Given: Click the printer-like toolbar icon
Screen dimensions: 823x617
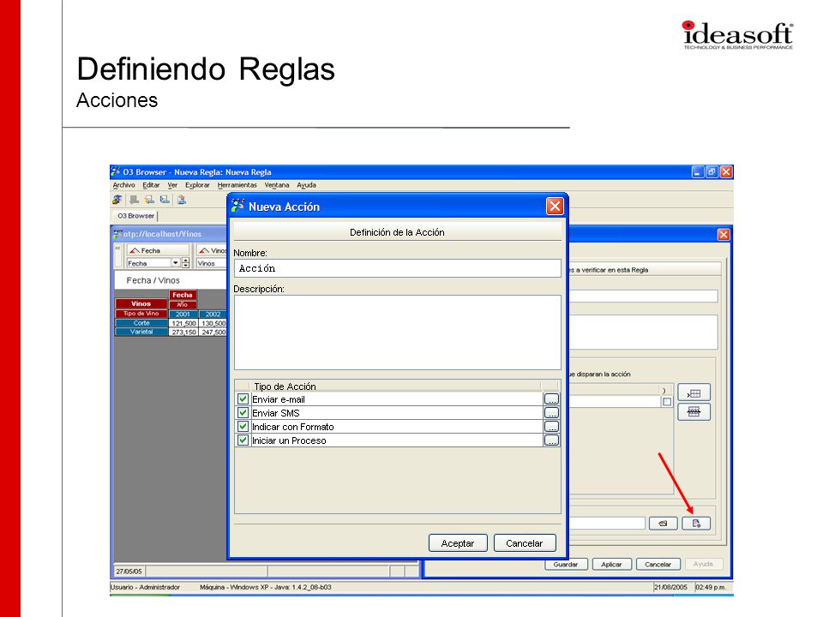Looking at the screenshot, I should (x=182, y=200).
